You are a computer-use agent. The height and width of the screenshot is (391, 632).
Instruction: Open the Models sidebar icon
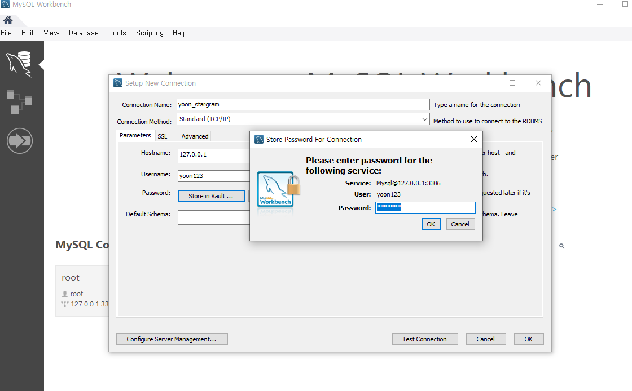[19, 102]
